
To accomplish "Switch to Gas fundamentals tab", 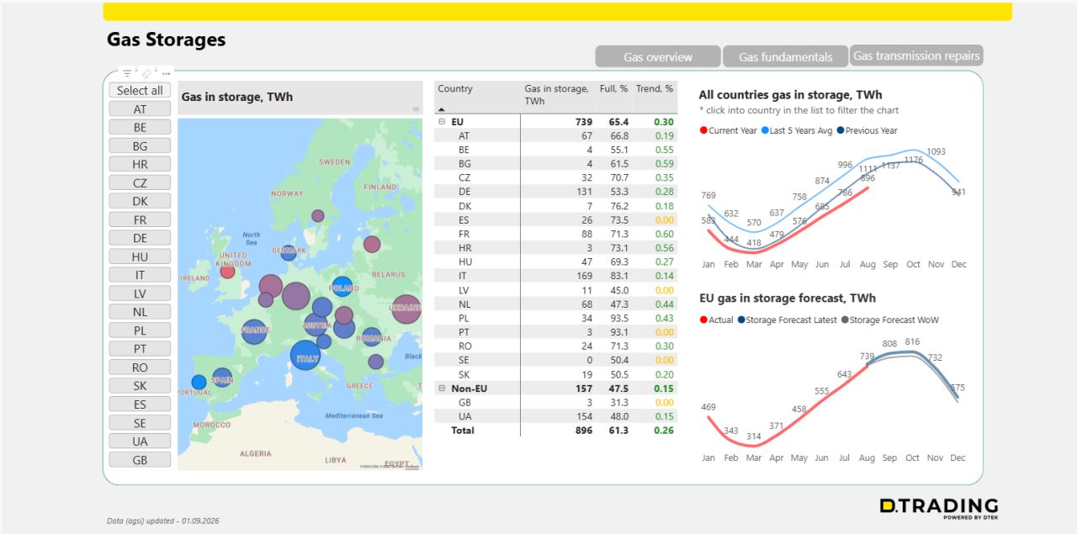I will 786,56.
